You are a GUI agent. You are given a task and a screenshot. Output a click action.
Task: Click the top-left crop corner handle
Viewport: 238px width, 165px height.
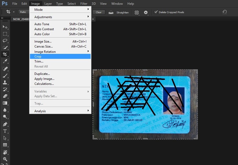95,71
